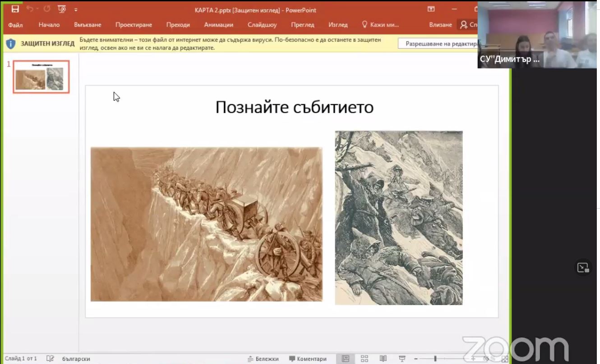Select the Слайдшоу tab

point(262,25)
